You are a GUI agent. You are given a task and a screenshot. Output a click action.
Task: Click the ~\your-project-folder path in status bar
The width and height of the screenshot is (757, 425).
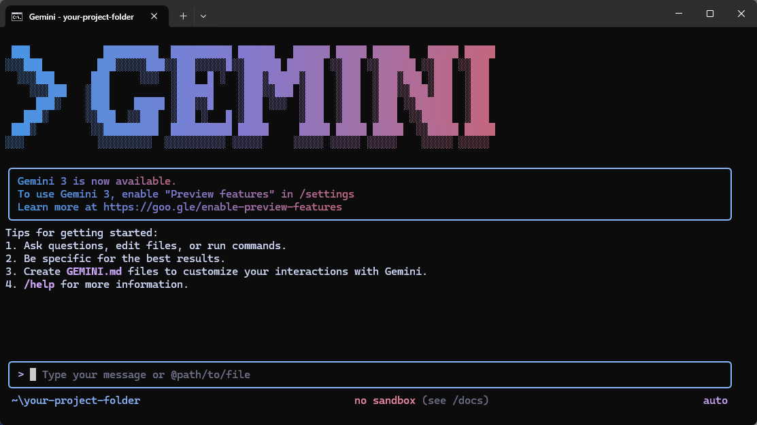click(75, 401)
